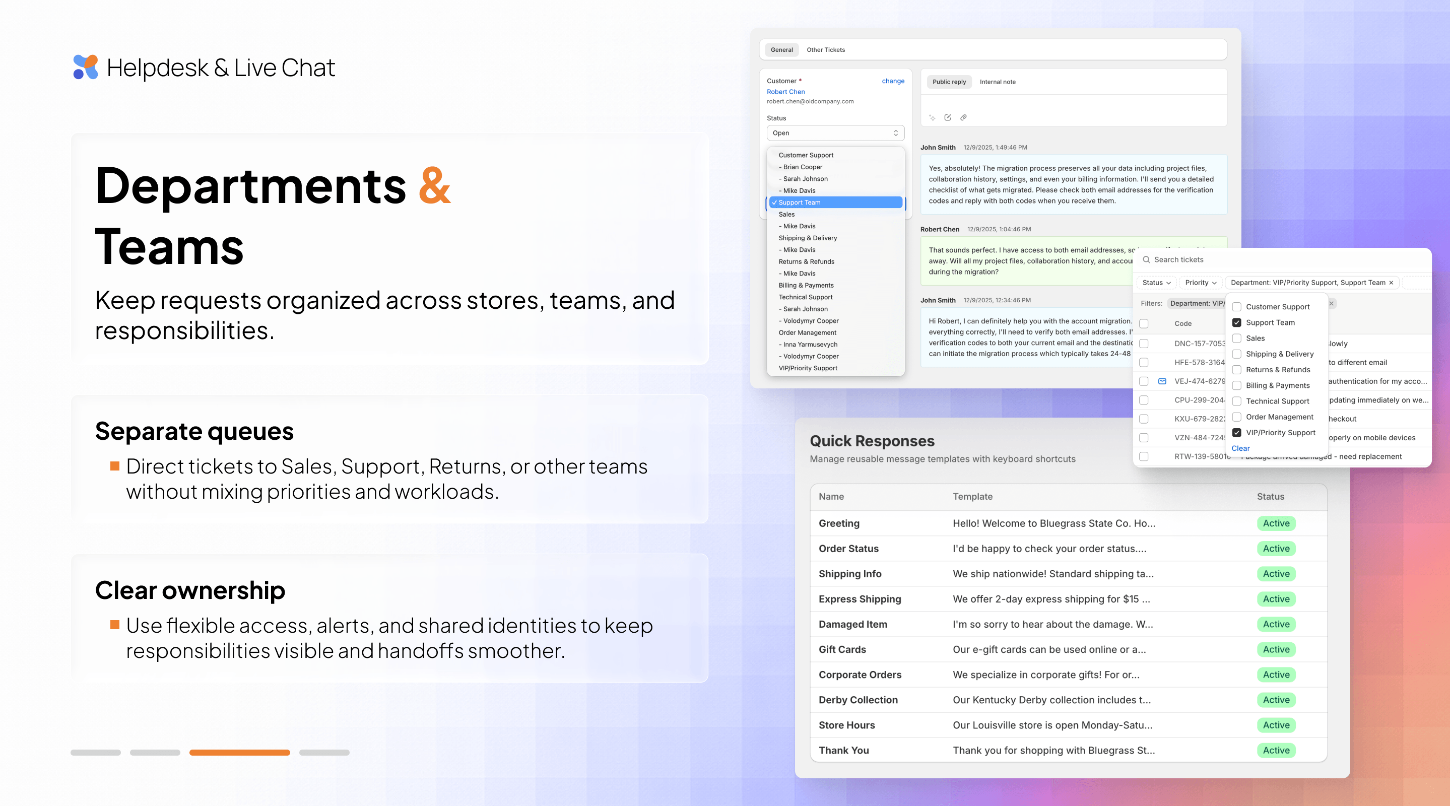Expand the Status filter dropdown in ticket list

tap(1156, 283)
